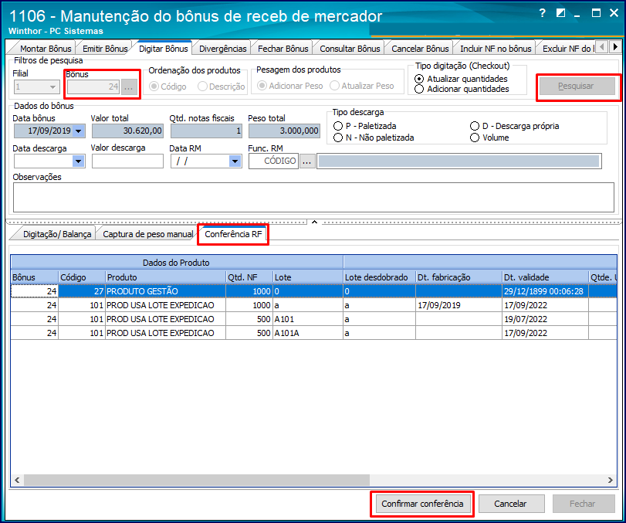The height and width of the screenshot is (523, 626).
Task: Click Produto column header
Action: click(165, 277)
